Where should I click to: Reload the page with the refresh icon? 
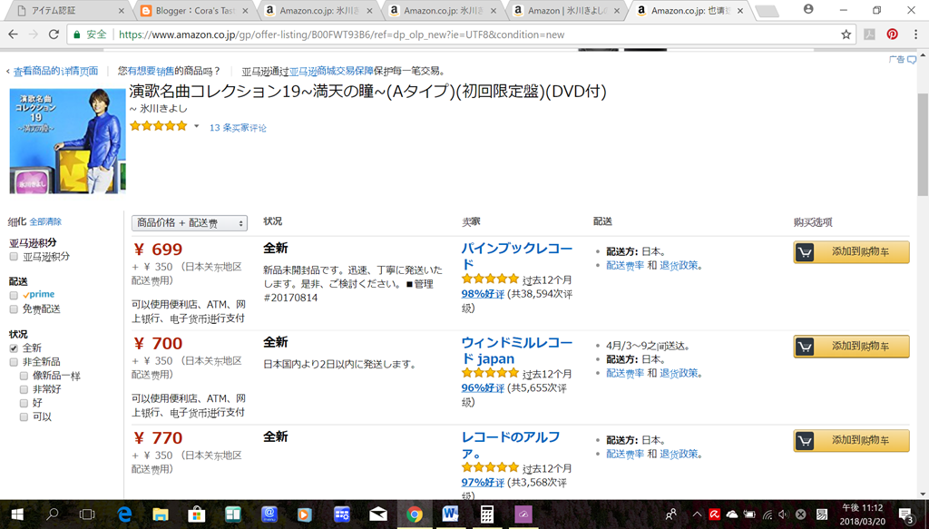pos(54,34)
